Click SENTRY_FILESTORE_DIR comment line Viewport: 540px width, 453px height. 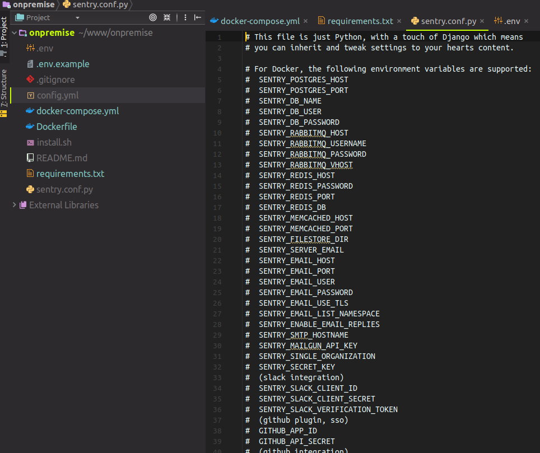(x=296, y=240)
